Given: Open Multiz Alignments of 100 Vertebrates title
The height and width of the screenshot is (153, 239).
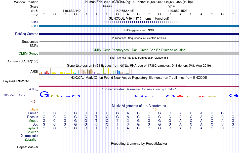Looking at the screenshot, I should point(139,106).
